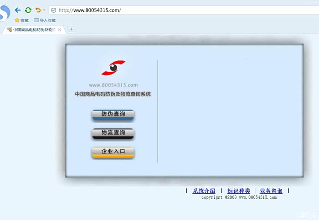The width and height of the screenshot is (319, 220).
Task: Focus the address bar showing www.80054315.com
Action: point(184,10)
